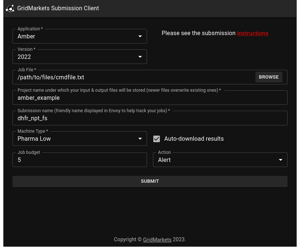
Task: Click the 'GridMarkets Submission Client' title text
Action: pyautogui.click(x=58, y=8)
